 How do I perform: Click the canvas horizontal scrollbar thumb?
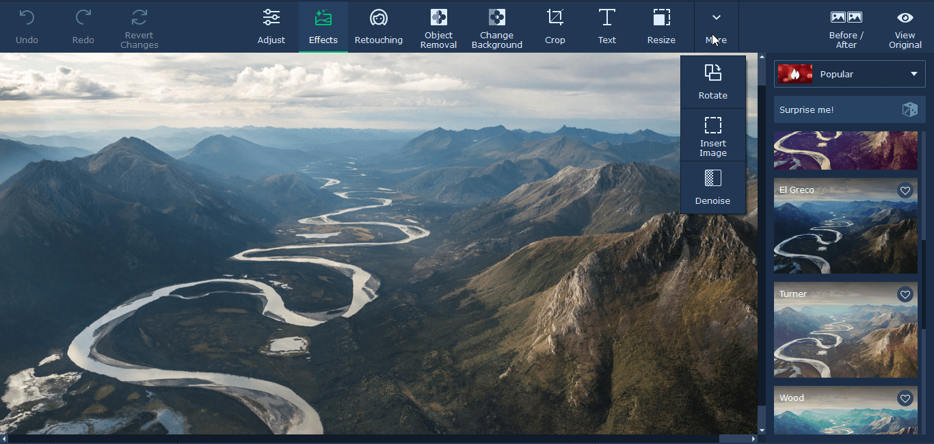point(364,439)
